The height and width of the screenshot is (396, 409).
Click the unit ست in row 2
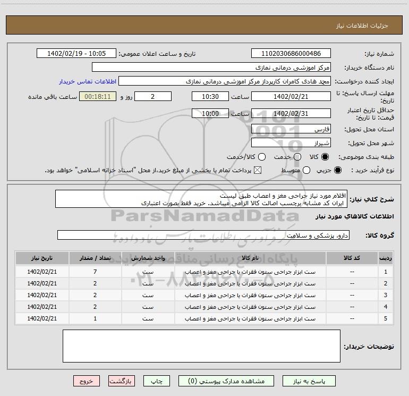click(148, 284)
